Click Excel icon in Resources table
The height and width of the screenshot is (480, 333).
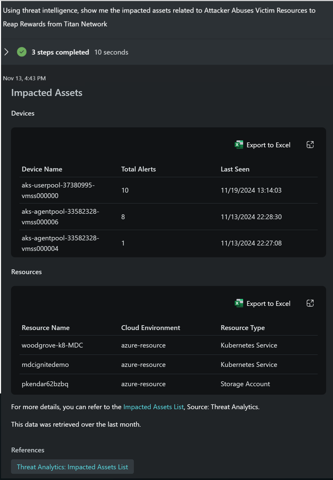[239, 303]
